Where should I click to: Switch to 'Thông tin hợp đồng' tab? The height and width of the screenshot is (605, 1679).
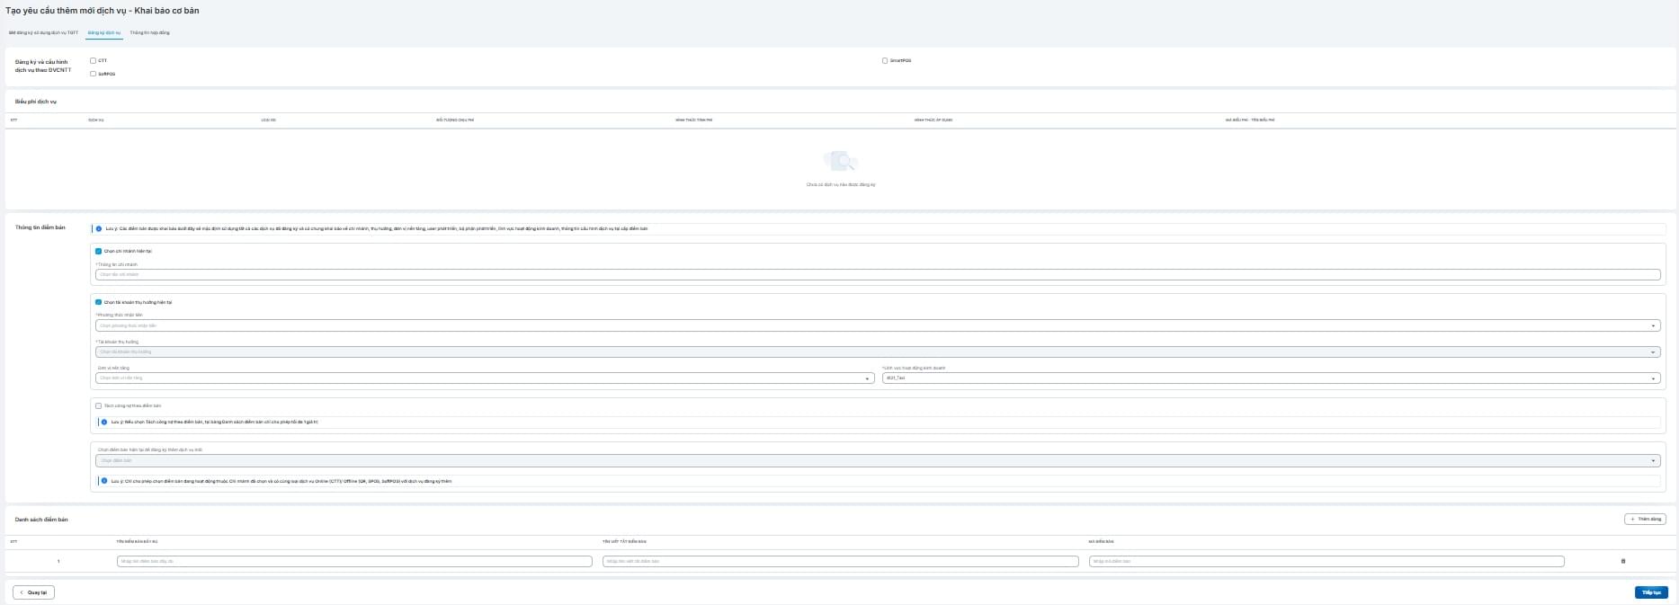coord(149,32)
